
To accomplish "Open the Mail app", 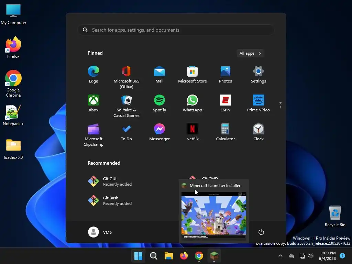I will (159, 75).
